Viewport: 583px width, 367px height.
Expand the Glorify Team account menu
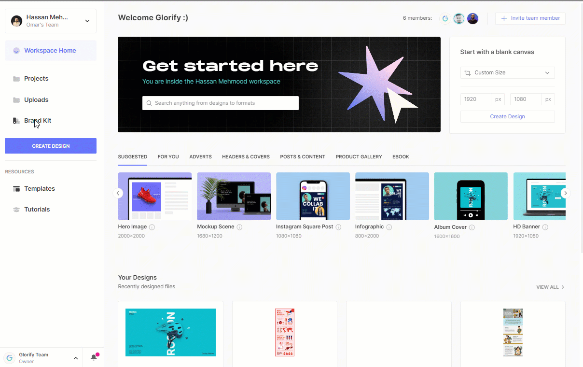(75, 358)
